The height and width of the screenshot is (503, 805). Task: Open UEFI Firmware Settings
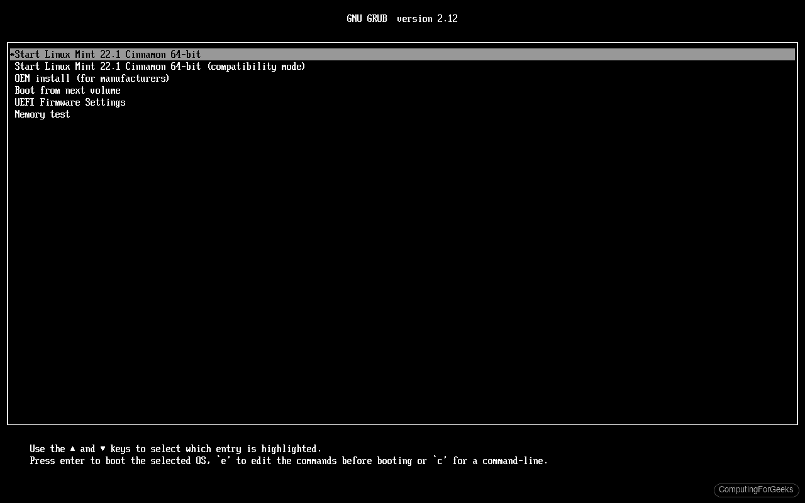pyautogui.click(x=70, y=102)
